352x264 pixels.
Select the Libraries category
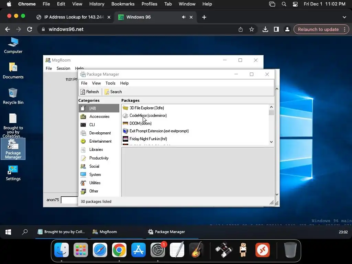pos(99,150)
